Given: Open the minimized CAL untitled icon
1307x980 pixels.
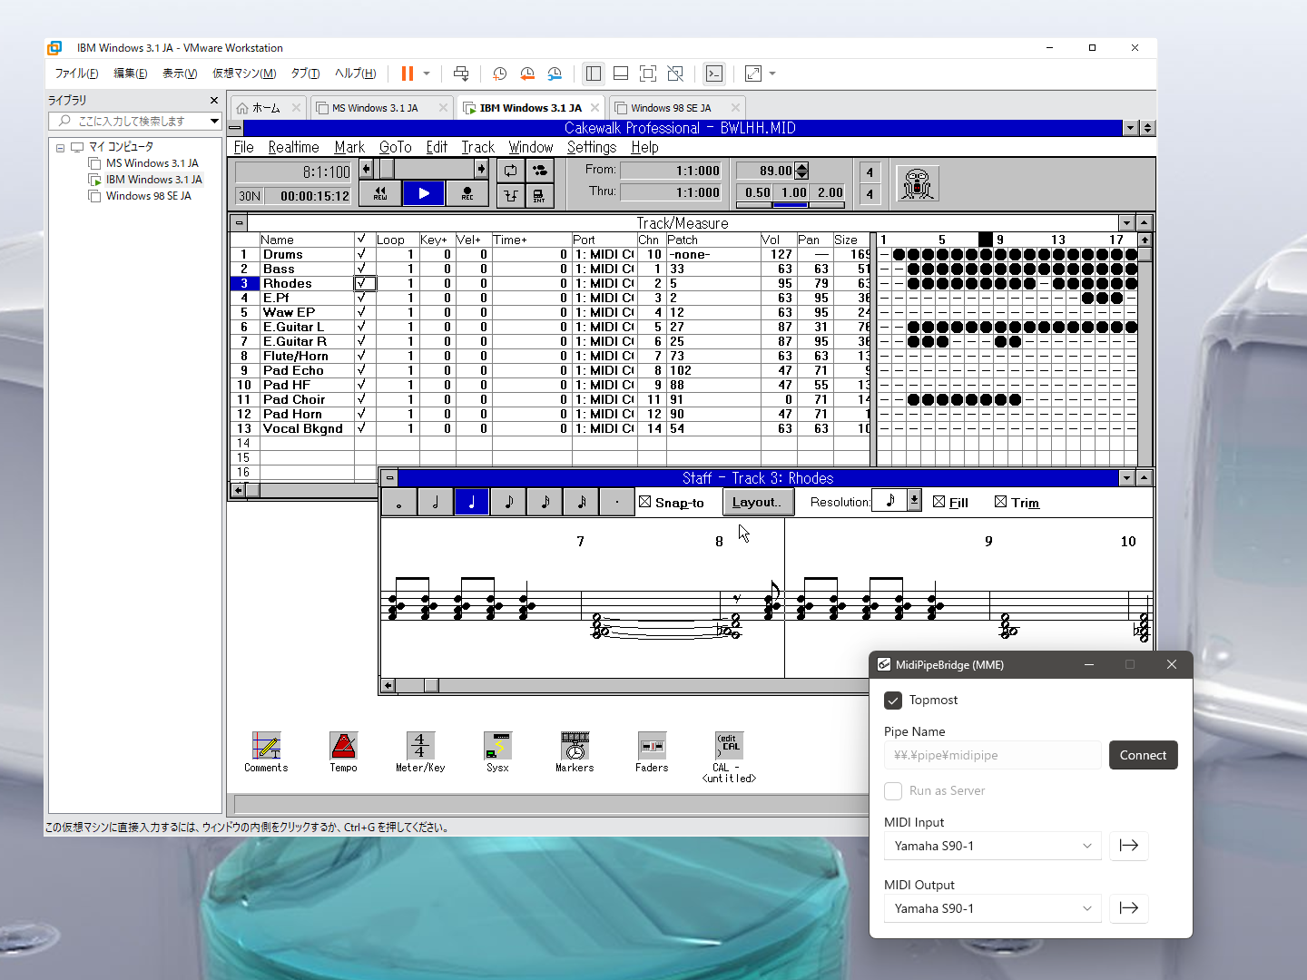Looking at the screenshot, I should 729,758.
